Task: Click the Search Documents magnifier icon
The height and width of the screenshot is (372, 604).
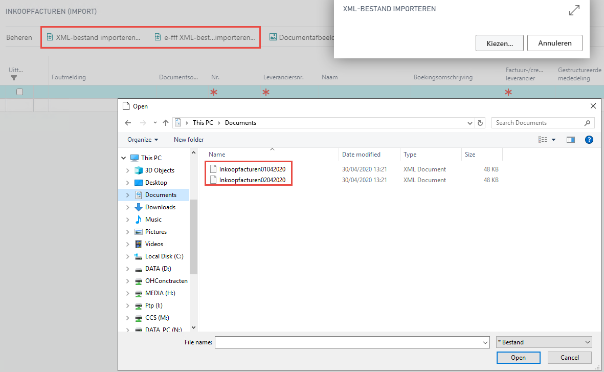Action: tap(587, 123)
